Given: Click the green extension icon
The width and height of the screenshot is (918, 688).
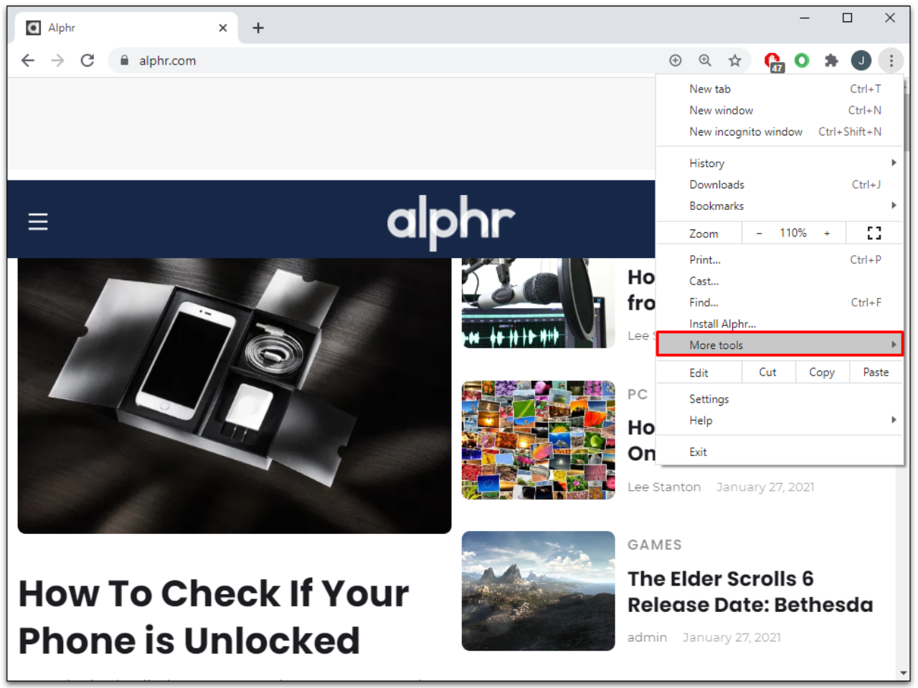Looking at the screenshot, I should [x=802, y=60].
